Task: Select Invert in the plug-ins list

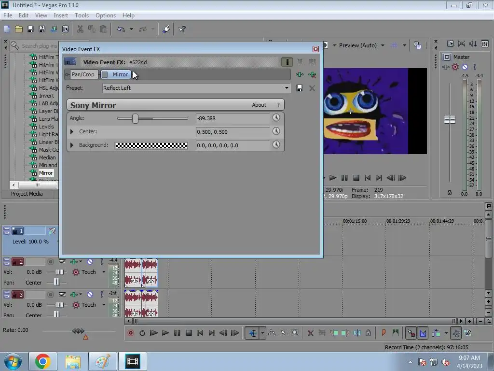Action: pyautogui.click(x=46, y=96)
